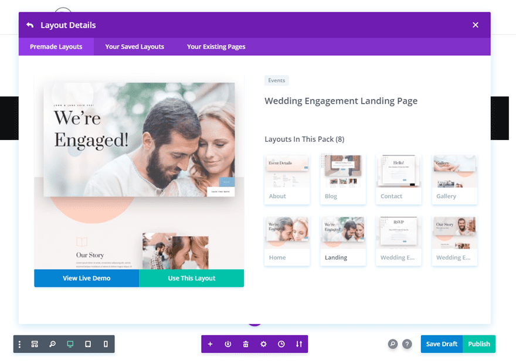Select the phone preview icon

(105, 344)
